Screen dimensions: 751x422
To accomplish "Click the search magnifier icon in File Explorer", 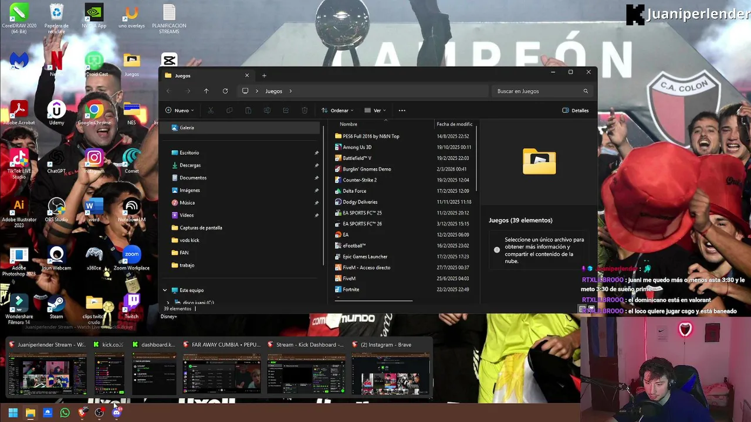I will (586, 91).
